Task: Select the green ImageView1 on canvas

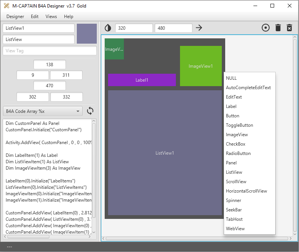Action: [201, 66]
